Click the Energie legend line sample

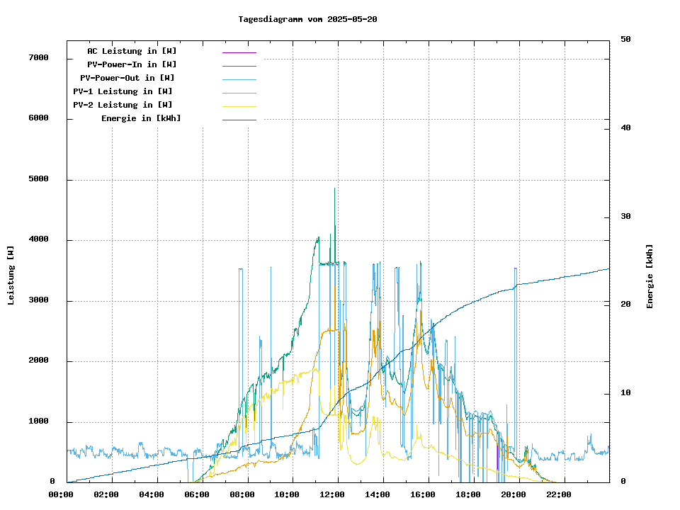click(x=239, y=120)
